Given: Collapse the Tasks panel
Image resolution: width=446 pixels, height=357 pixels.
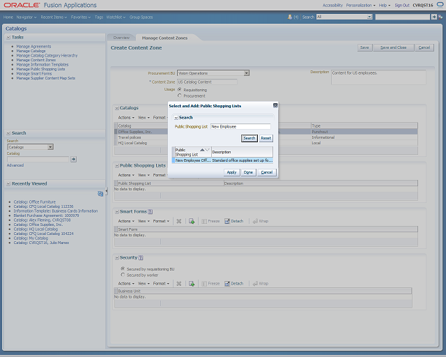Looking at the screenshot, I should coord(8,37).
